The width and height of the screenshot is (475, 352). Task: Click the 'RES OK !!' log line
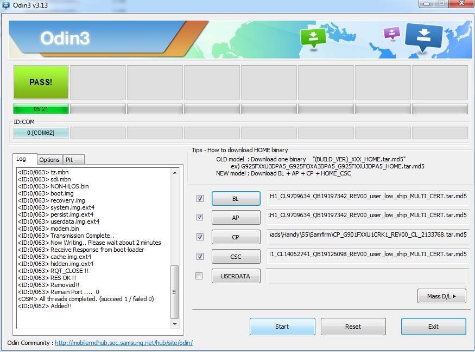[47, 278]
